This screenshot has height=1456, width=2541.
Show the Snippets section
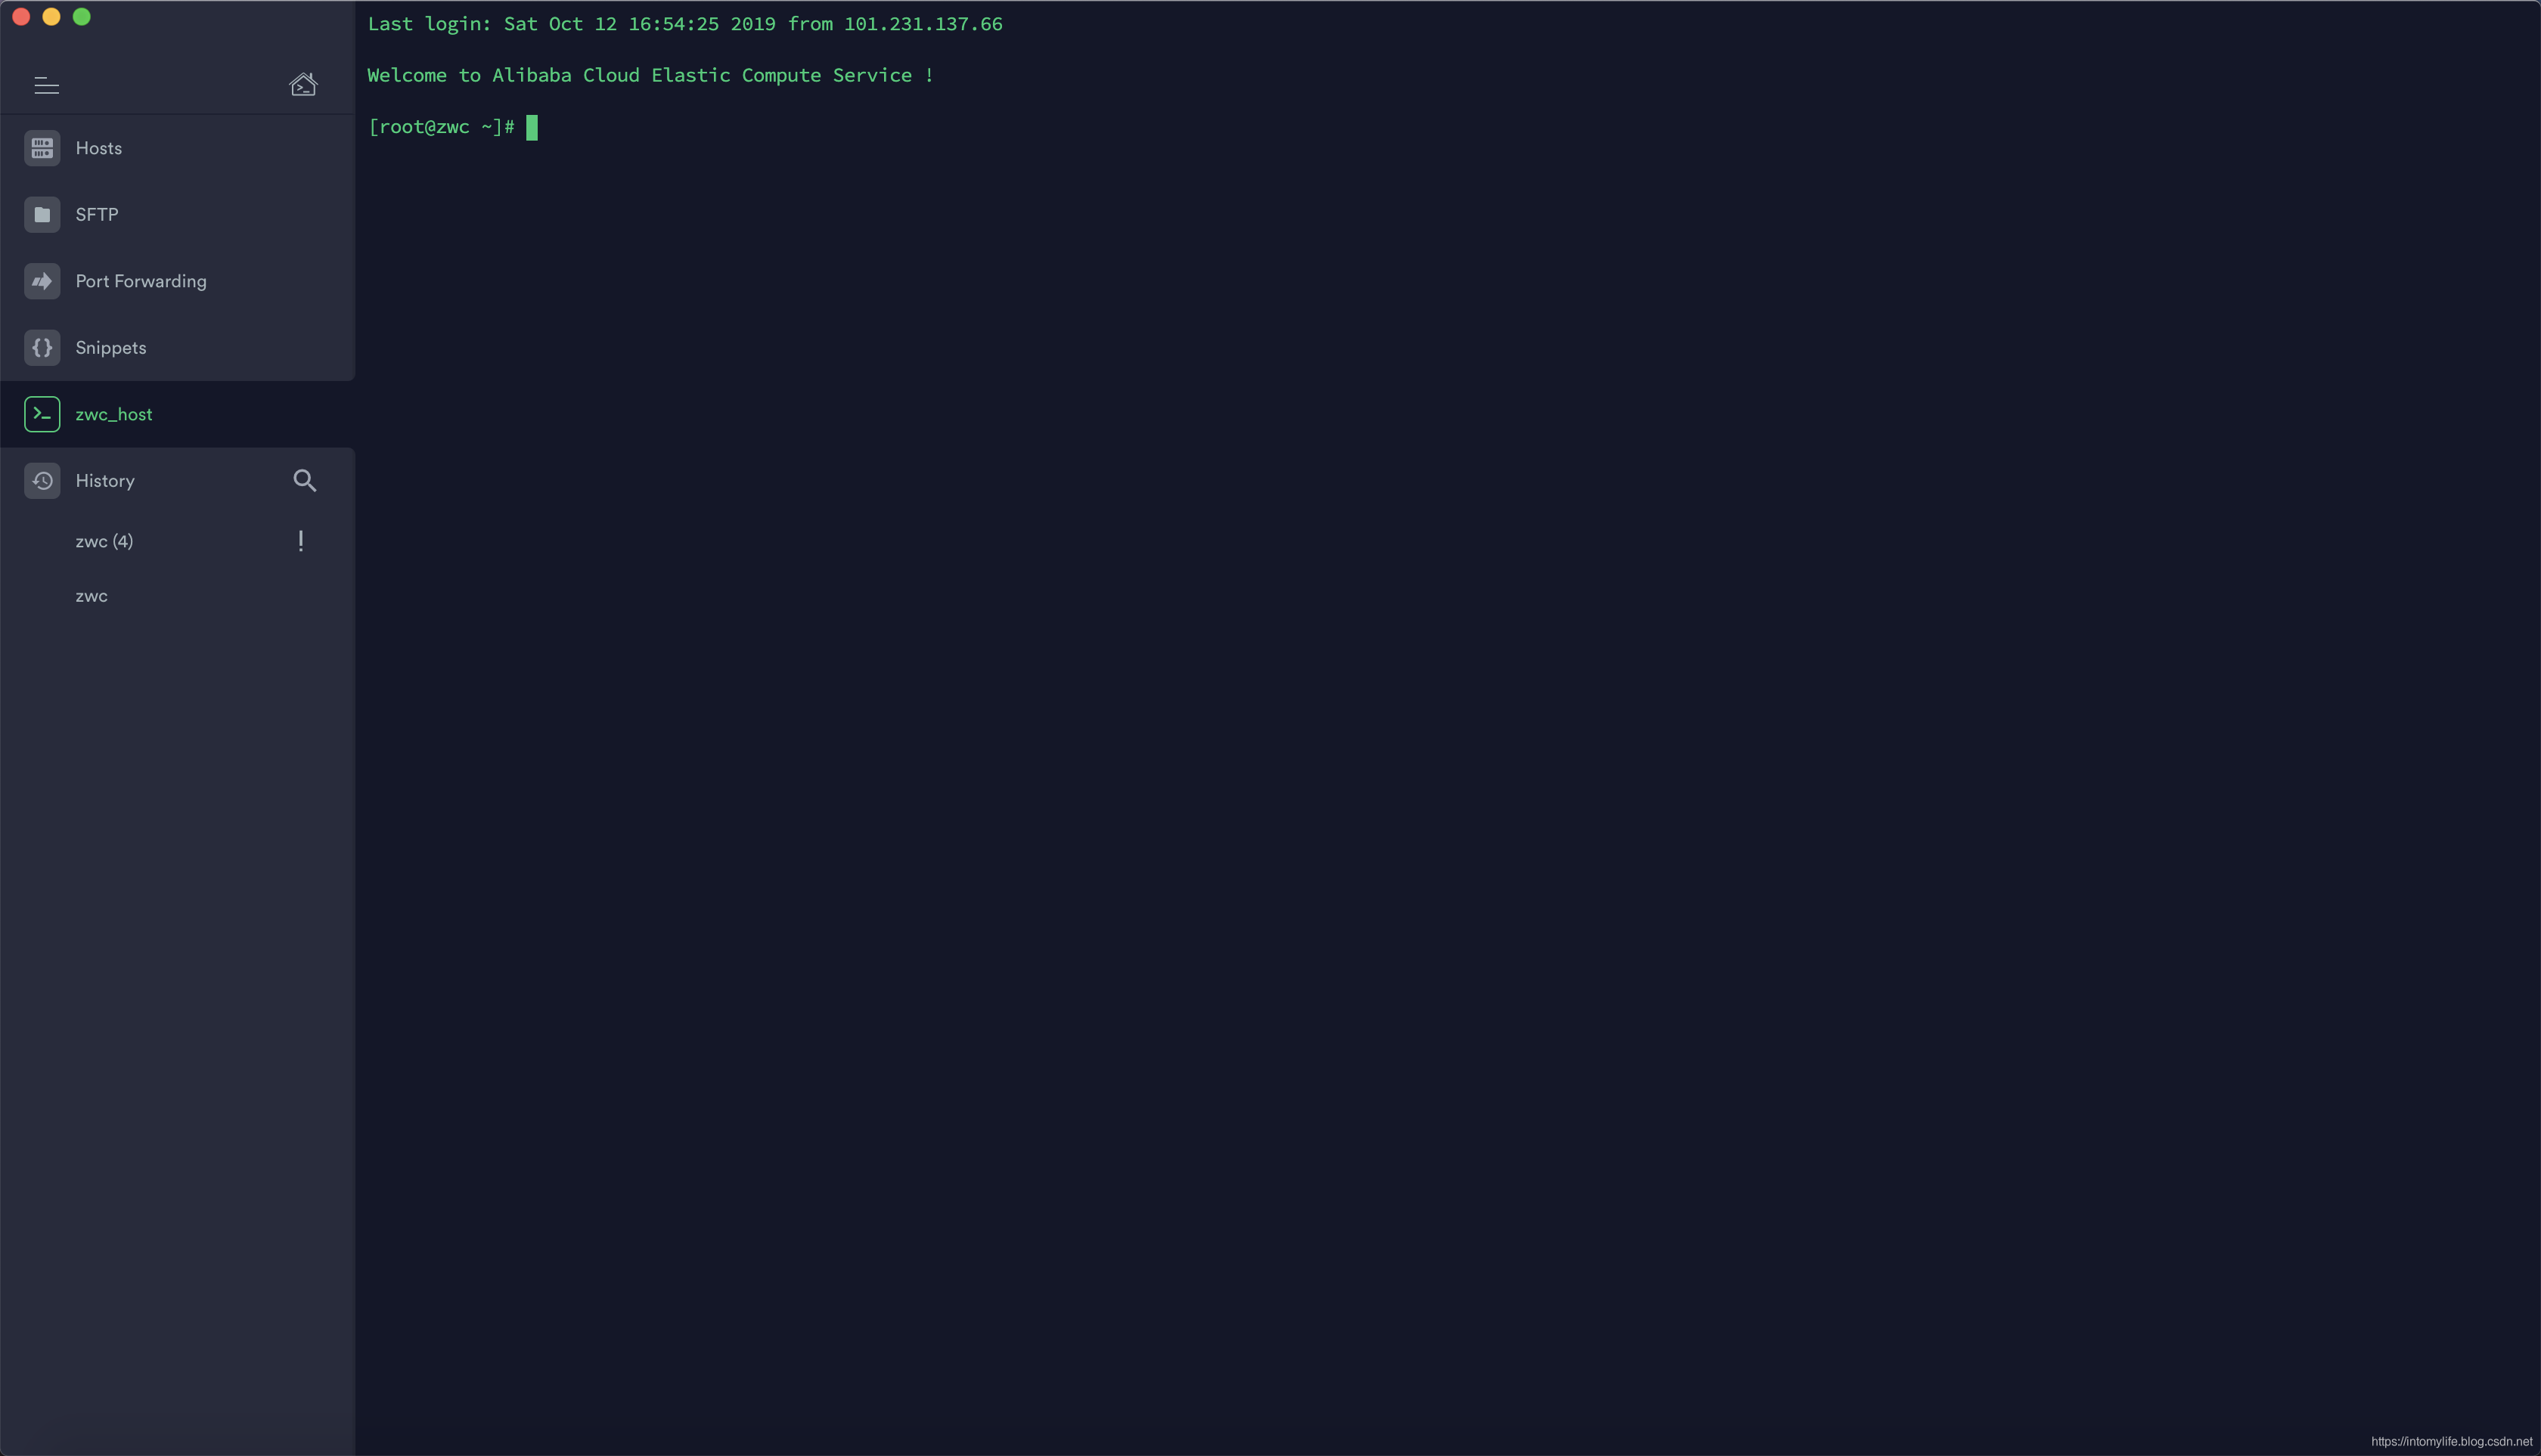[177, 347]
